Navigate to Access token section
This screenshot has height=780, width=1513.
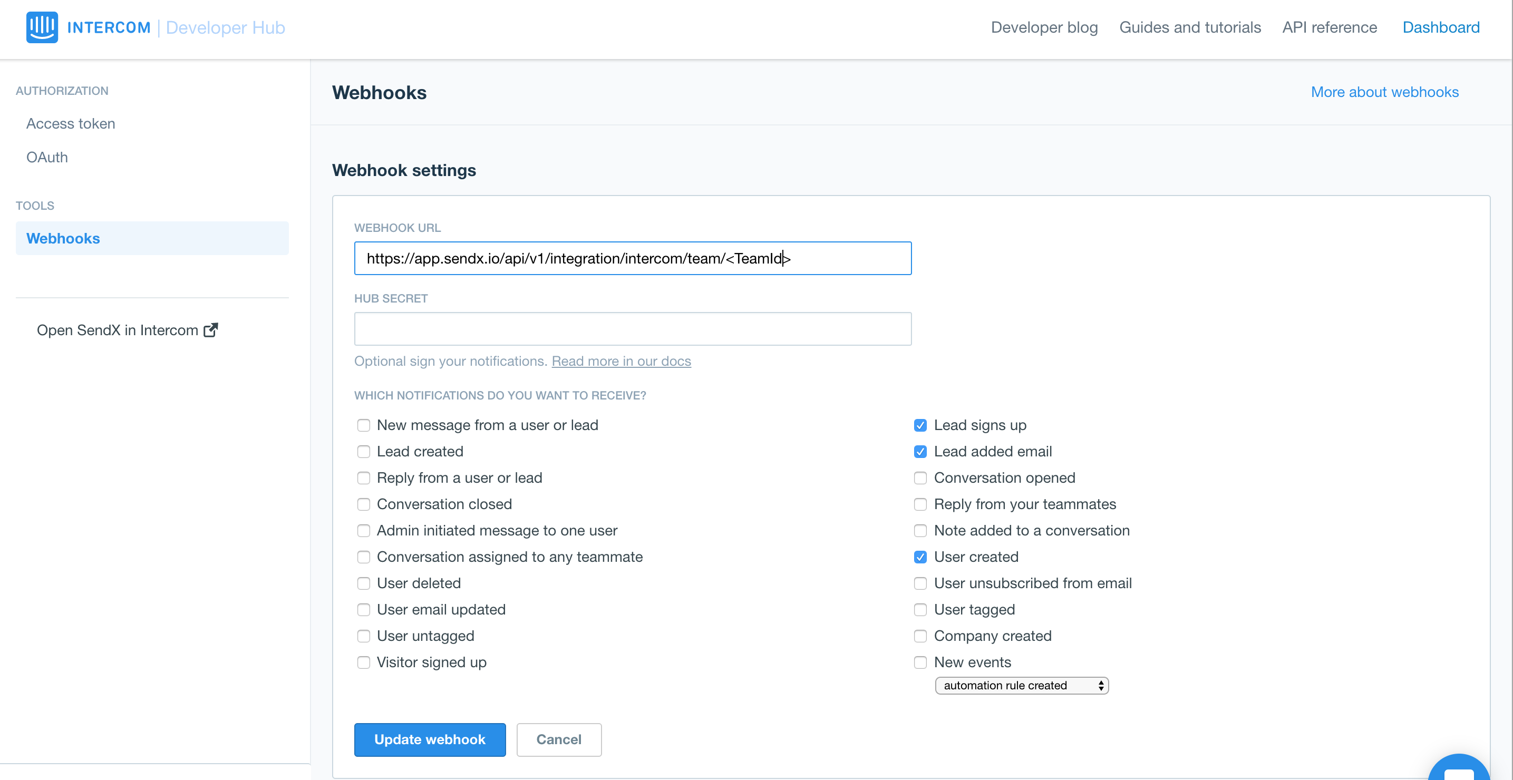click(x=71, y=122)
